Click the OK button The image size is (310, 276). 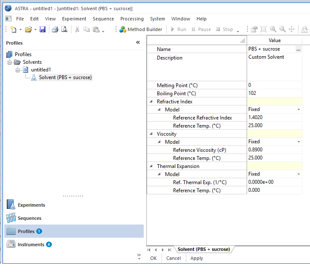(x=154, y=258)
